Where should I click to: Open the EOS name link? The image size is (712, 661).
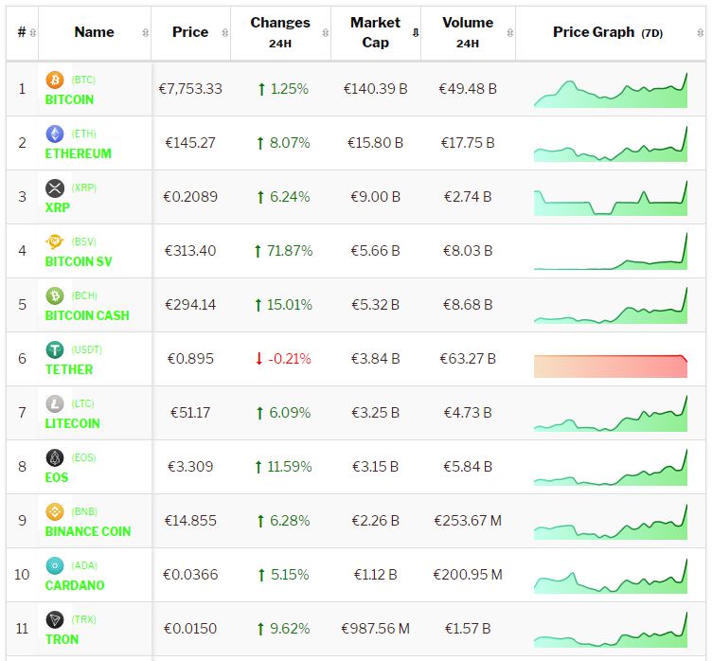(57, 477)
